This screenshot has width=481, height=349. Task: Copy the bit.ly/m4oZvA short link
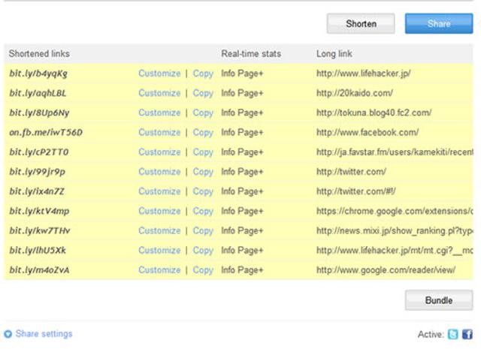(203, 269)
